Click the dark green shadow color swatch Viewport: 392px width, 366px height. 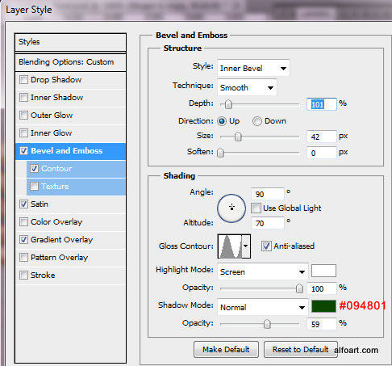click(x=323, y=306)
